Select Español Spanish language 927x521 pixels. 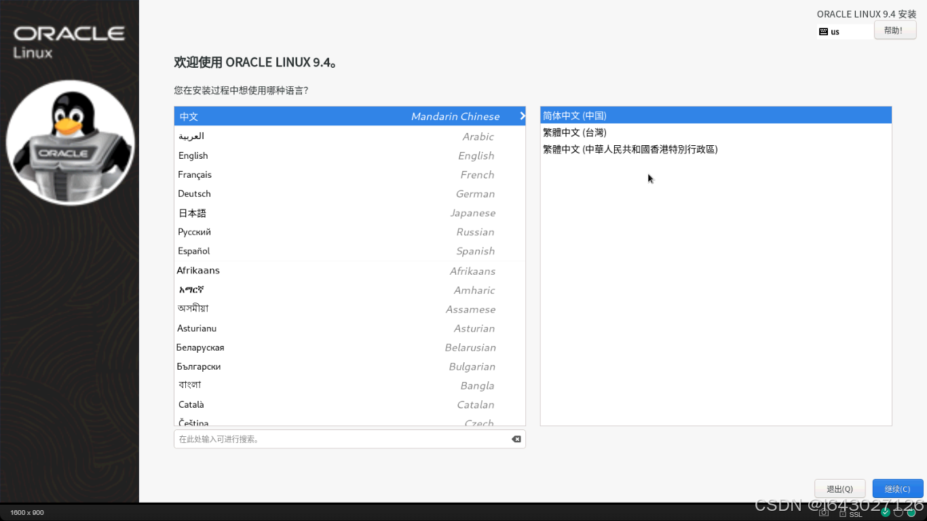pyautogui.click(x=349, y=250)
